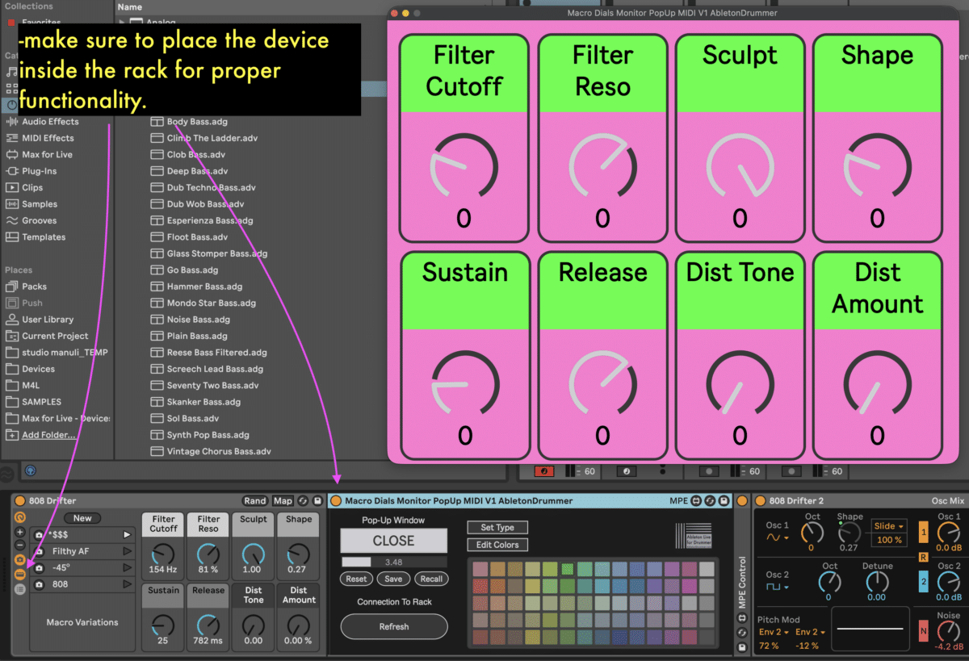Toggle the Map mode button on 808 Drifter

pyautogui.click(x=283, y=501)
